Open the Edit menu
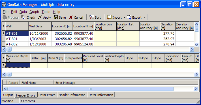The width and height of the screenshot is (201, 105). tap(14, 12)
